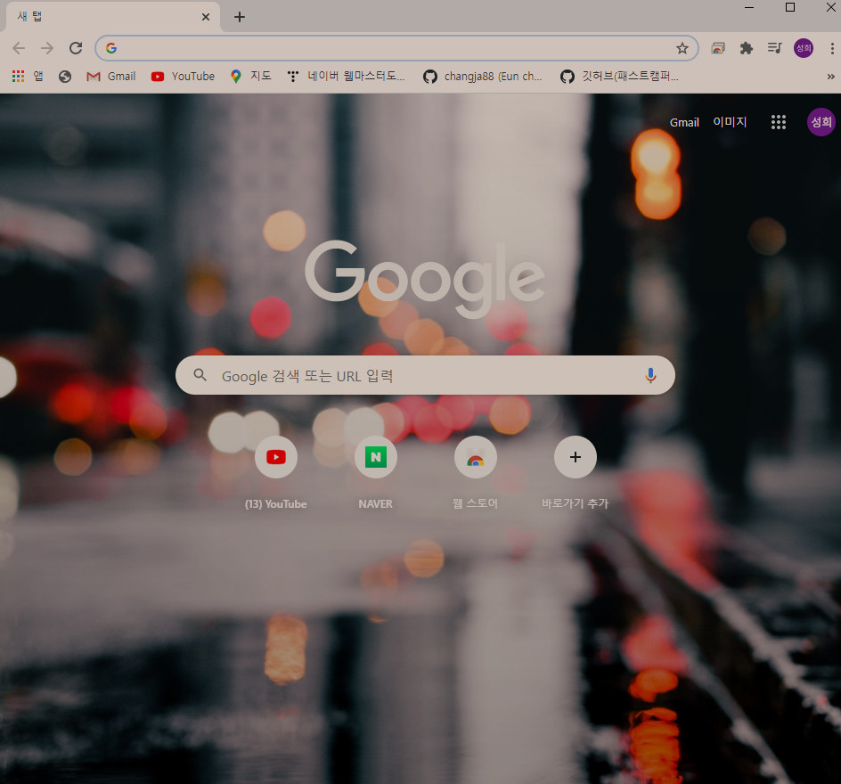The image size is (841, 784).
Task: Go back with the back arrow
Action: click(x=19, y=48)
